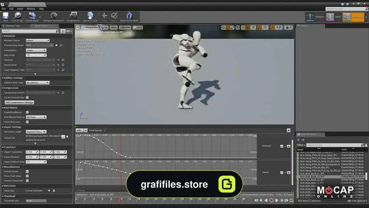Screen dimensions: 369x208
Task: Click the Asset Browser vertical scrollbar
Action: click(366, 176)
